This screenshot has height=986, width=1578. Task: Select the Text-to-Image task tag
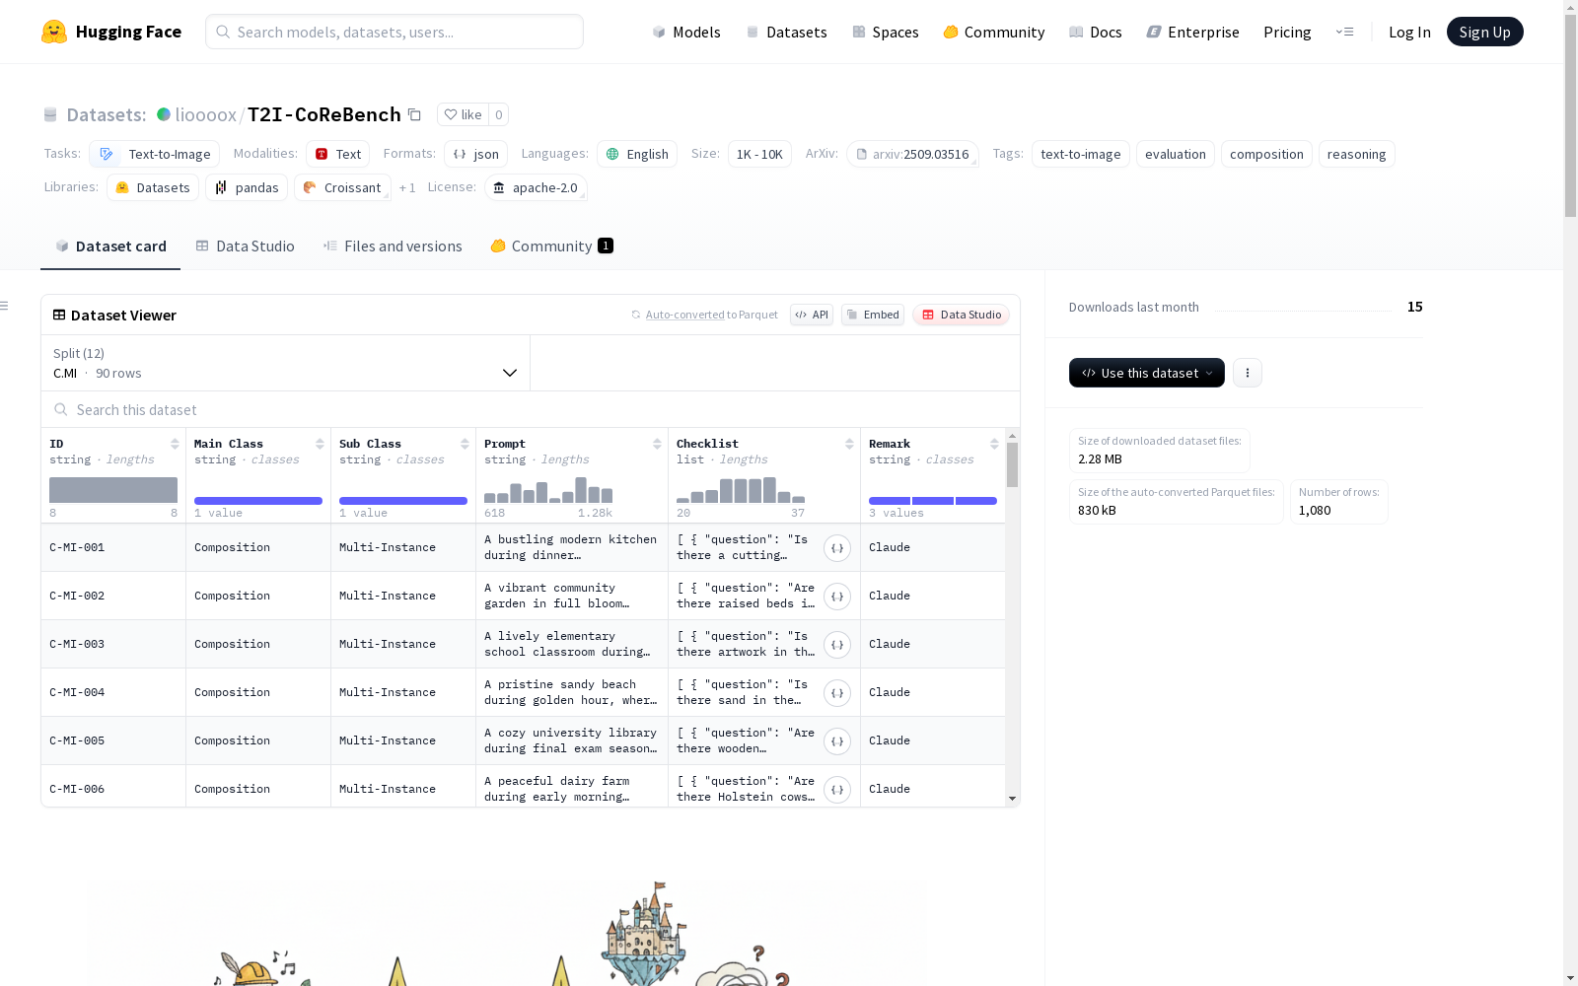click(x=155, y=154)
